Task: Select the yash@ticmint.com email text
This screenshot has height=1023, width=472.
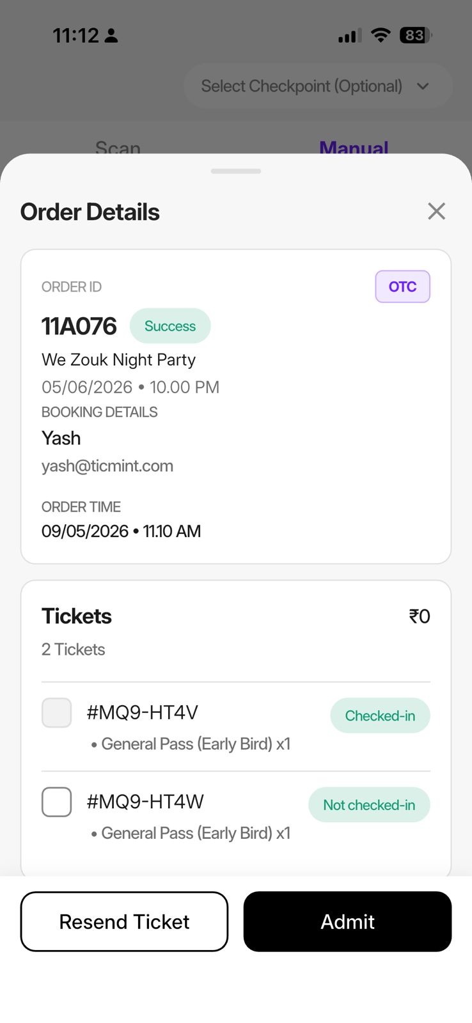Action: pos(107,466)
